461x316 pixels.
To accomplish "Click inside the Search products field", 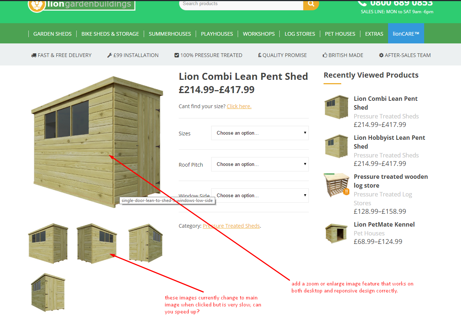I will point(241,4).
